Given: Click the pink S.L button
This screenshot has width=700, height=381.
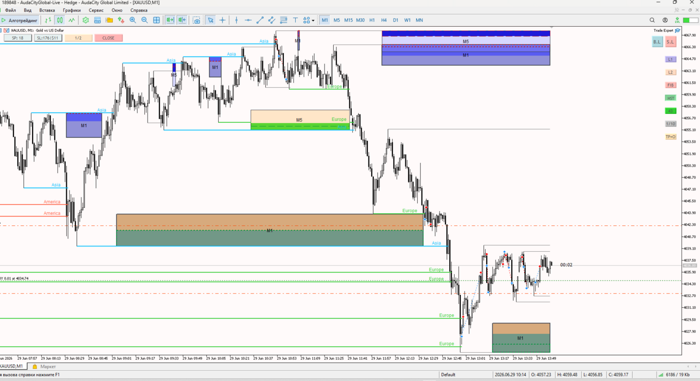Looking at the screenshot, I should coord(671,42).
